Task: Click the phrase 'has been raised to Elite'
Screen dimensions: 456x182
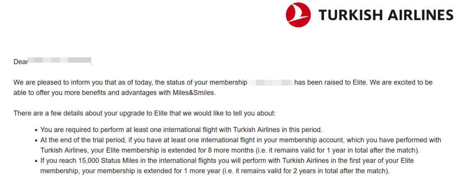Action: 330,83
